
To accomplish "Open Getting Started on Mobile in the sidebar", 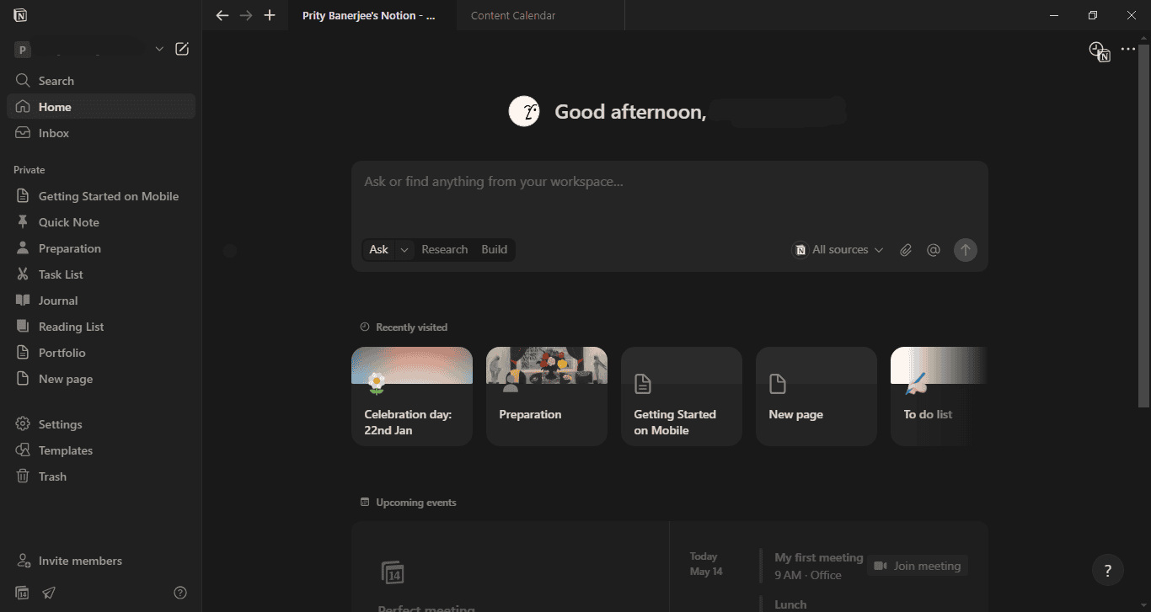I will (101, 196).
